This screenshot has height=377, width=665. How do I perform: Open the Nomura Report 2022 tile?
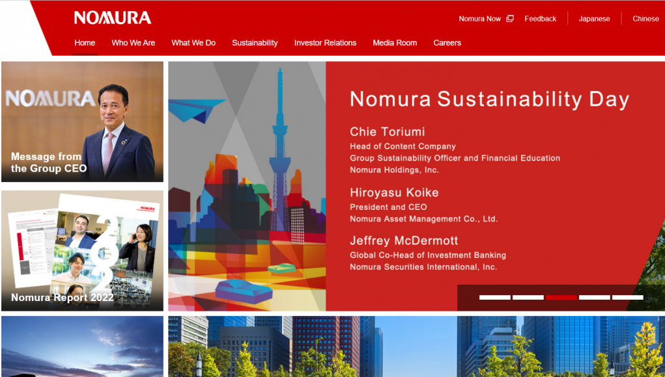(82, 250)
